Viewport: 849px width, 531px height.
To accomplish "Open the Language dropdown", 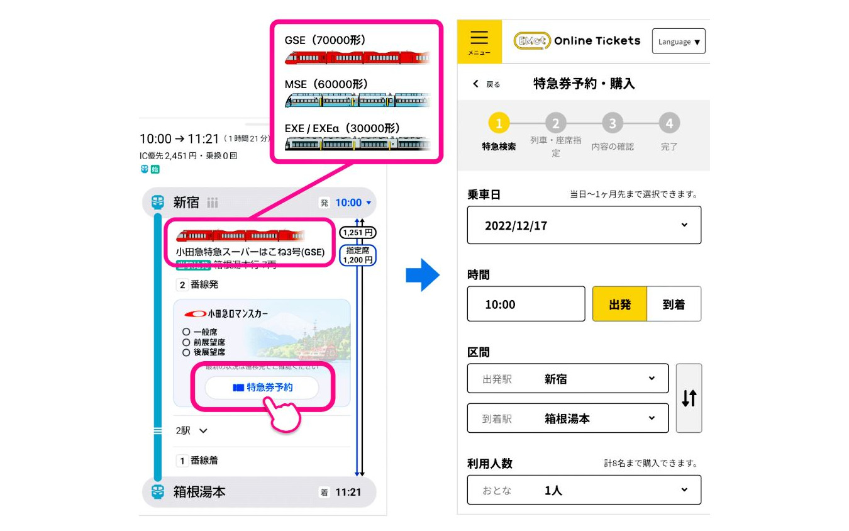I will [679, 42].
